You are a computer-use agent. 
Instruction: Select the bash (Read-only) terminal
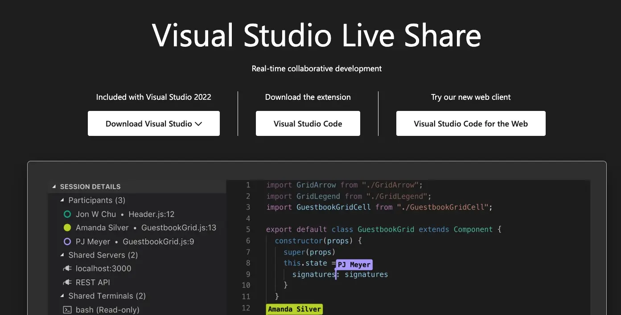click(x=137, y=310)
